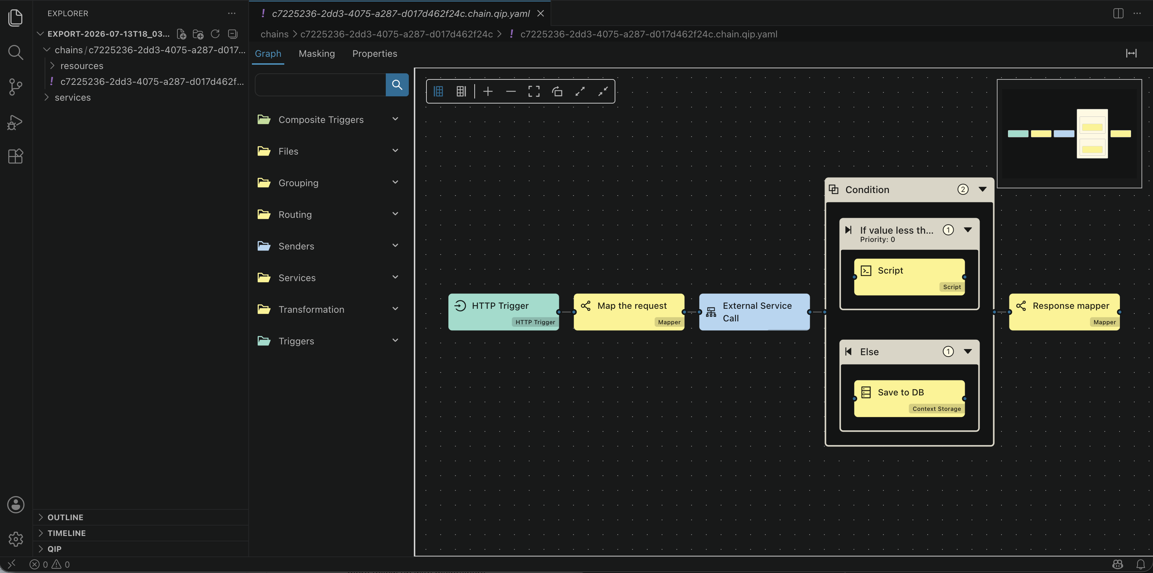Click the New Folder icon in Explorer
The width and height of the screenshot is (1153, 573).
tap(198, 34)
